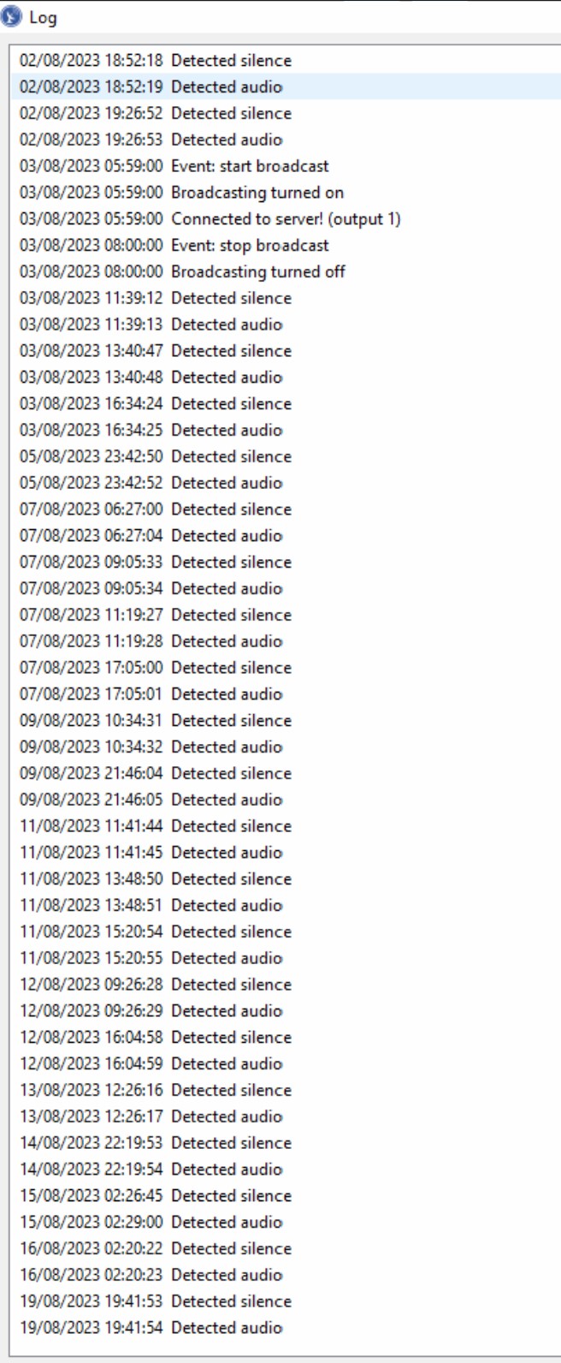This screenshot has width=561, height=1363.
Task: Select the 15/08/2023 02:29:00 Detected audio row
Action: [x=287, y=1223]
